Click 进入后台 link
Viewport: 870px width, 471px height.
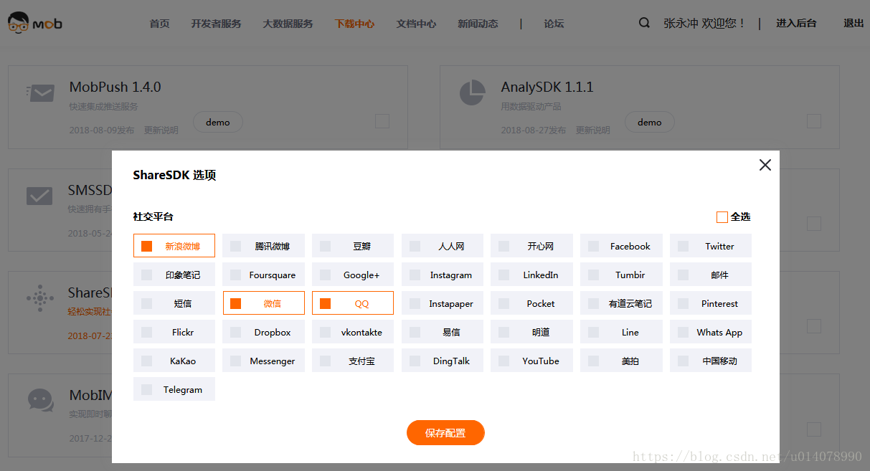[796, 23]
